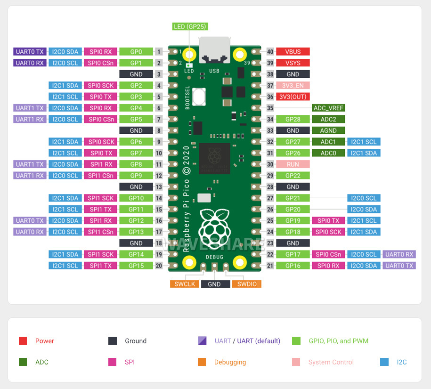The height and width of the screenshot is (389, 431).
Task: Click the red Power legend swatch
Action: (23, 340)
